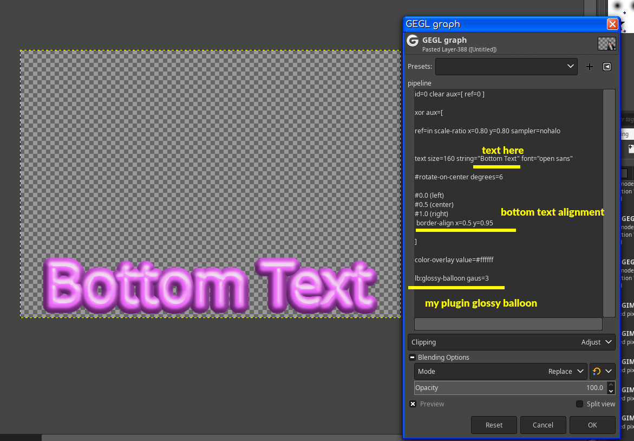The width and height of the screenshot is (634, 441).
Task: Close the GEGL graph dialog
Action: 612,24
